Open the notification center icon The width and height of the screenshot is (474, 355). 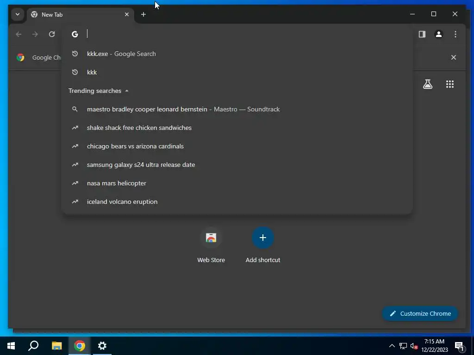click(460, 346)
